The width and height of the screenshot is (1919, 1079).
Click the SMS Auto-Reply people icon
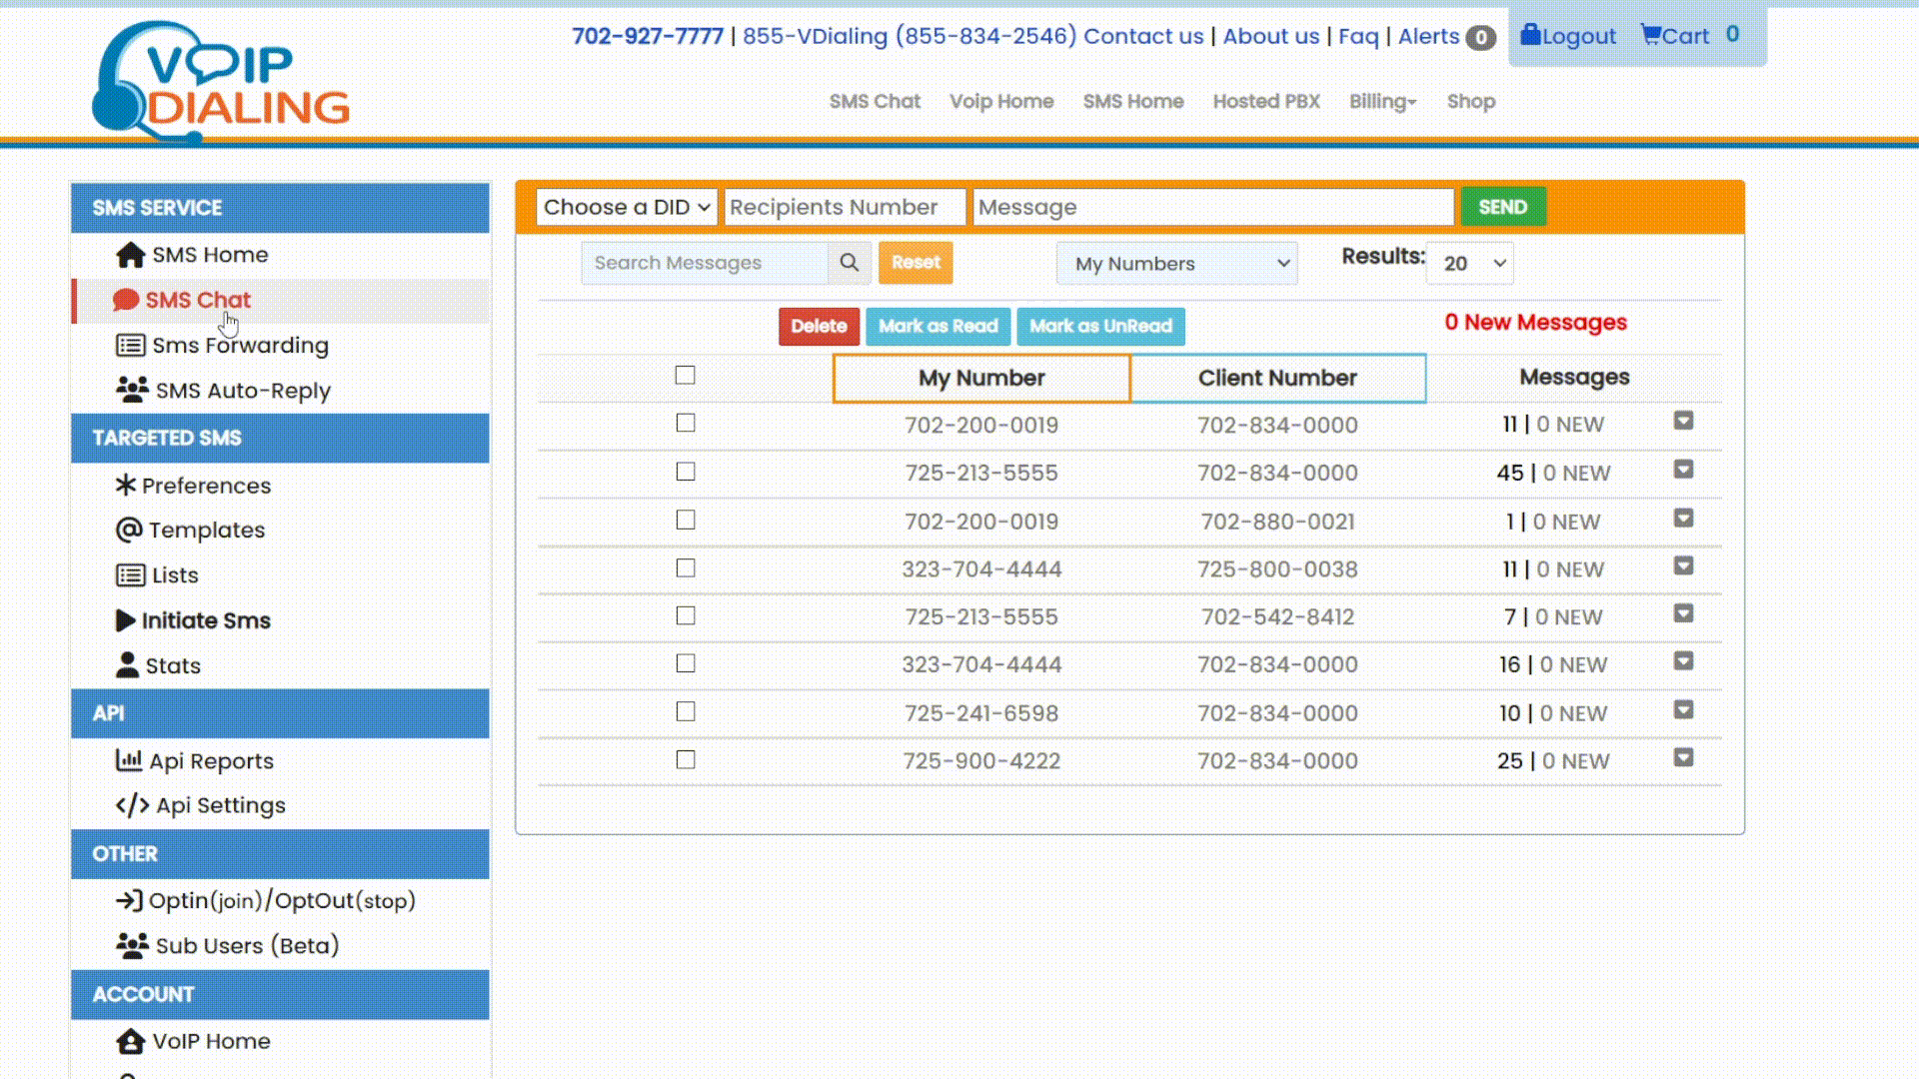(x=132, y=390)
